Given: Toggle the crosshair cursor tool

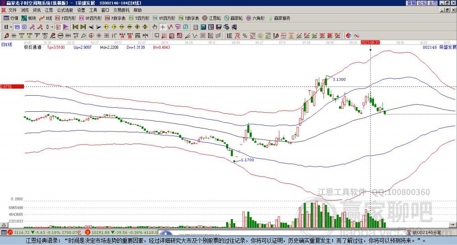Looking at the screenshot, I should click(163, 27).
